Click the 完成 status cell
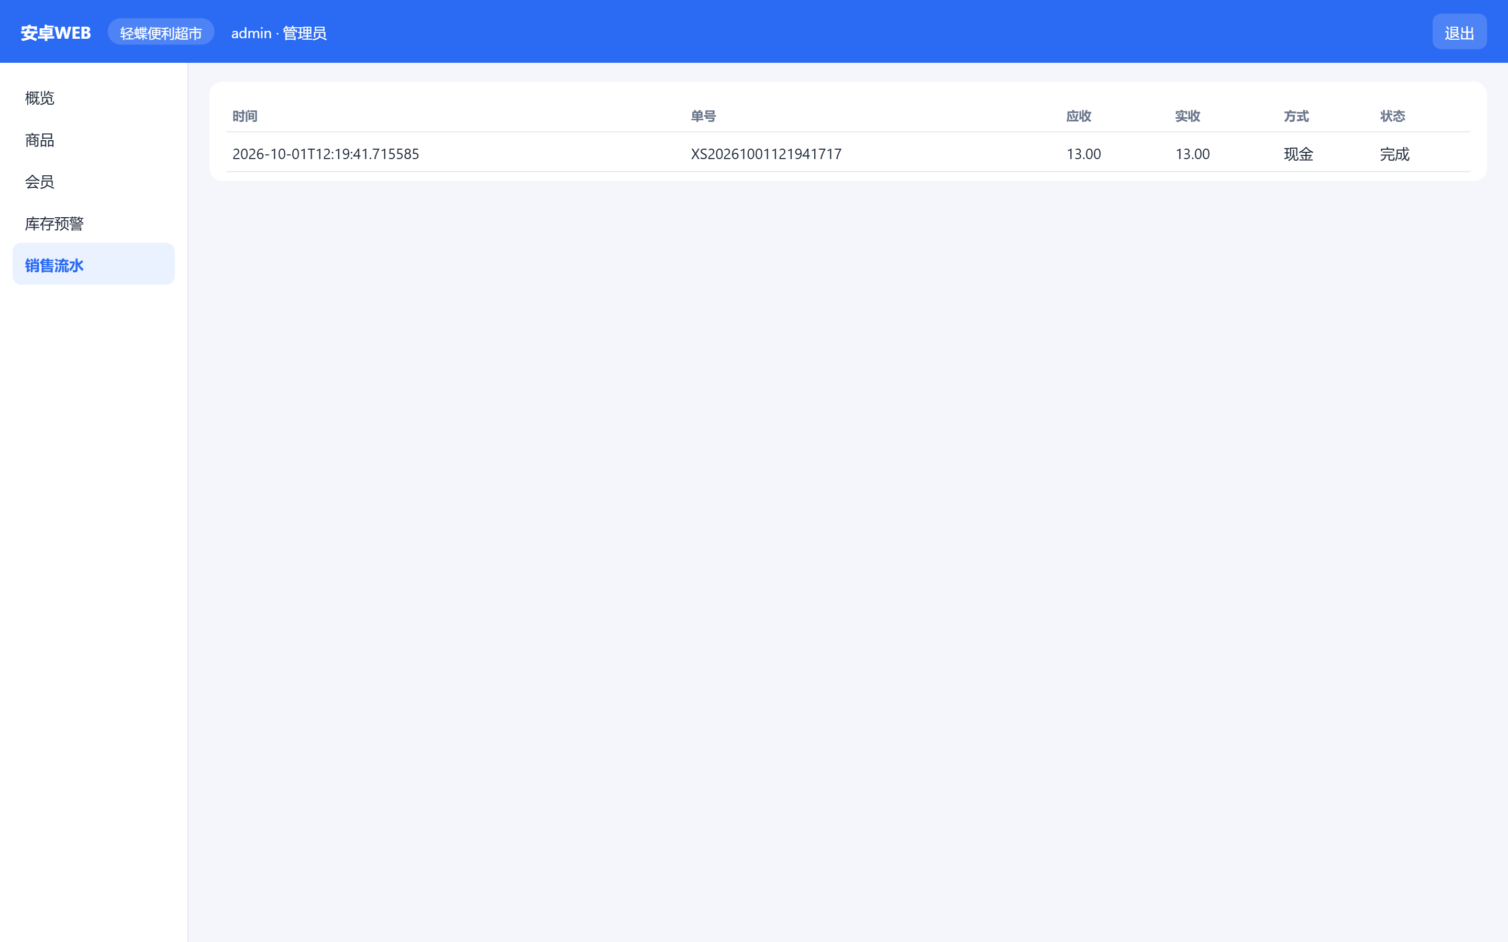The image size is (1508, 942). [1394, 153]
